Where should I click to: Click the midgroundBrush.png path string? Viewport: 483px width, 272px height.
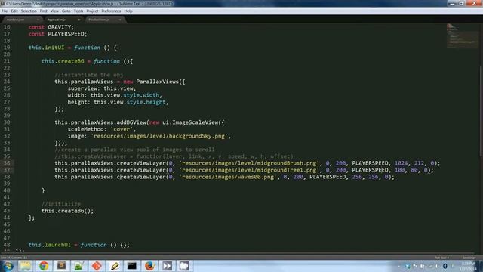click(249, 163)
